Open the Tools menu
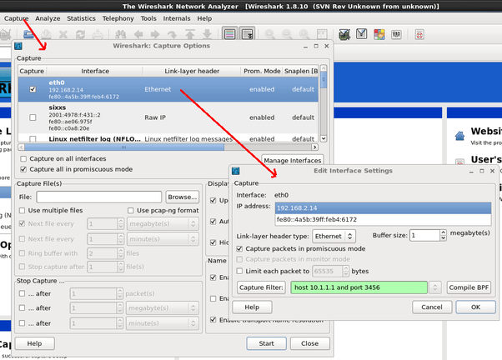The height and width of the screenshot is (360, 502). pos(148,18)
